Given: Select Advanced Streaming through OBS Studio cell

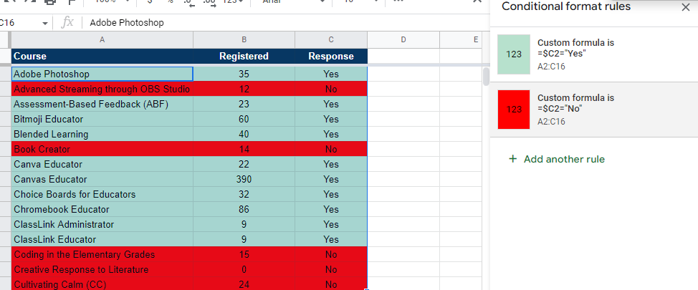Looking at the screenshot, I should coord(102,89).
